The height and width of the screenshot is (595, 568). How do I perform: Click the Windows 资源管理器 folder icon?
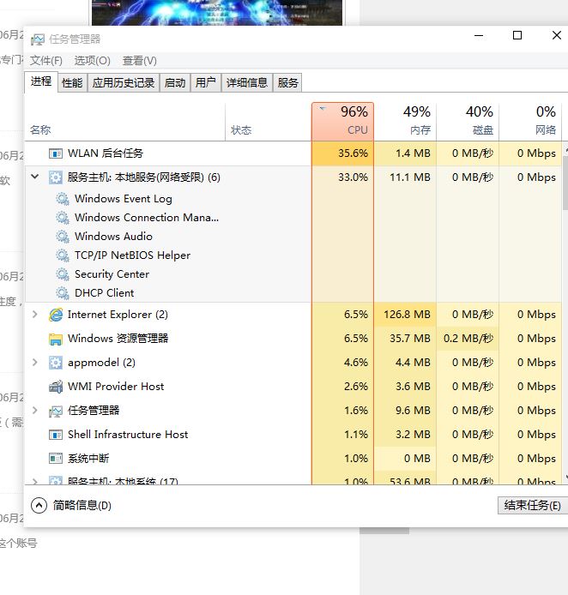[x=56, y=339]
